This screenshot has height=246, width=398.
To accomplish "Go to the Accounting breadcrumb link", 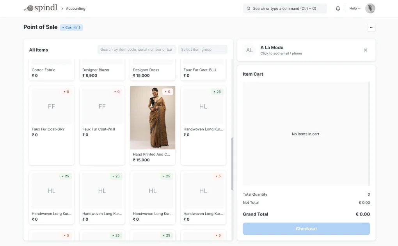I will point(75,8).
